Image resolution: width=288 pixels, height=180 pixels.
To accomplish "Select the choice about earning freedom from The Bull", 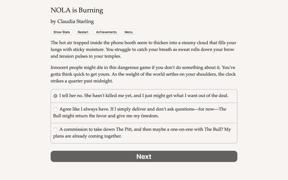I will tap(144, 112).
